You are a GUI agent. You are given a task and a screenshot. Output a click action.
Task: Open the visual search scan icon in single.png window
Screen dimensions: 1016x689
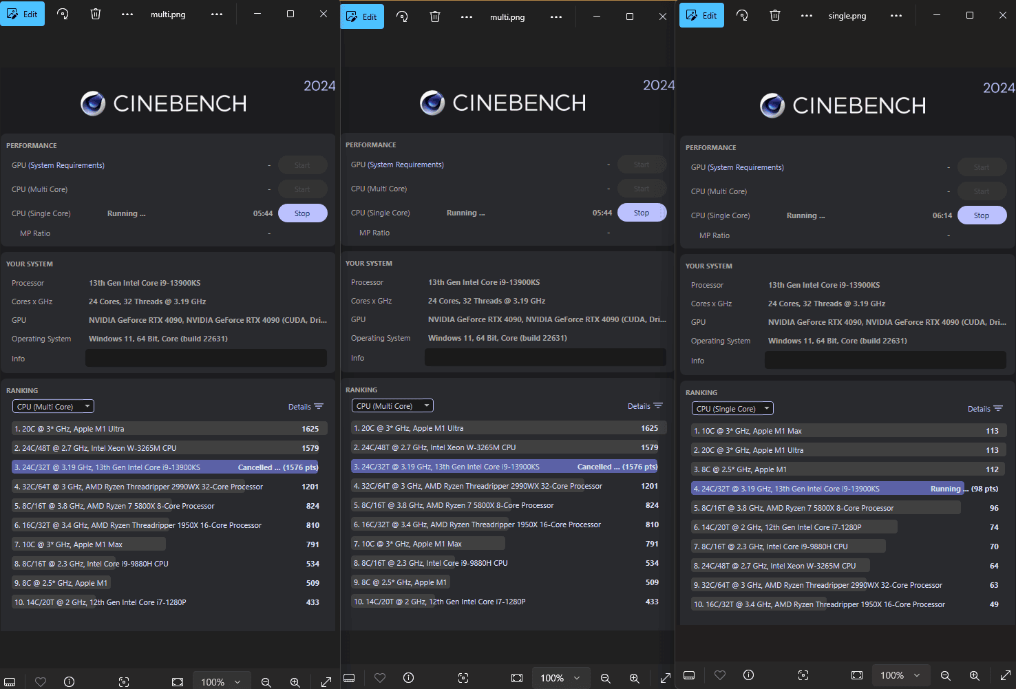point(803,675)
